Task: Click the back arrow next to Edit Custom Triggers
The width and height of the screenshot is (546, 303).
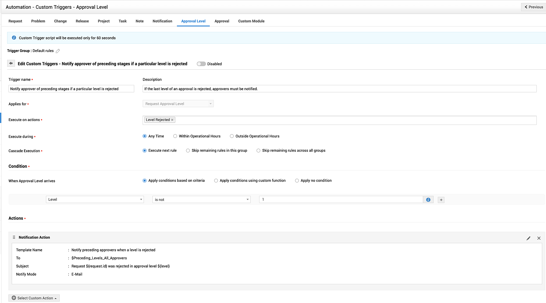Action: tap(11, 63)
